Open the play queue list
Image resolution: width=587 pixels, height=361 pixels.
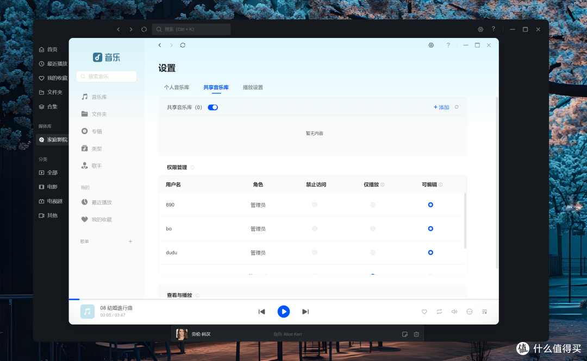484,312
